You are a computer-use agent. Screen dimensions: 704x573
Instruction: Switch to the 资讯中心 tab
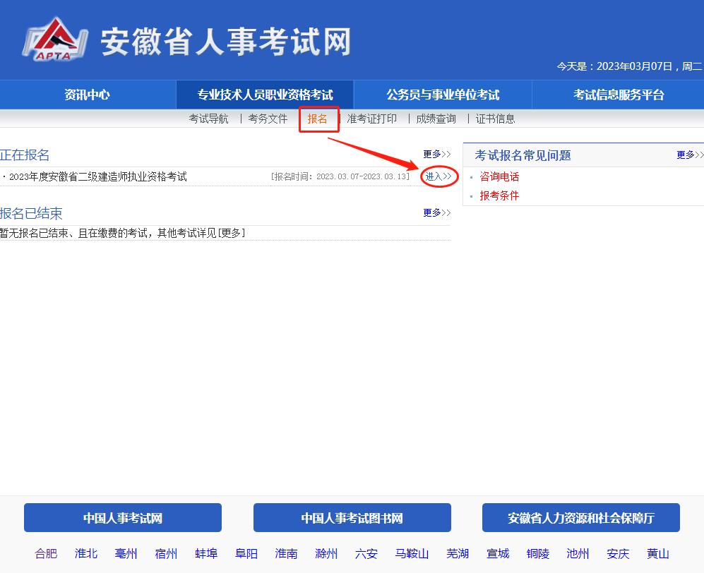click(x=86, y=94)
